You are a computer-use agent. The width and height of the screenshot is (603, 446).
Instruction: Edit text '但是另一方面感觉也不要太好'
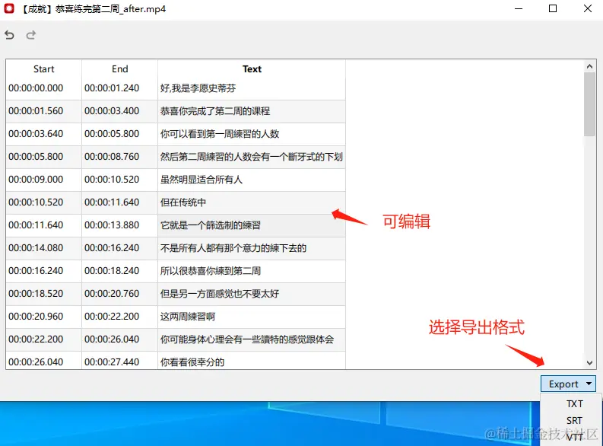click(x=252, y=294)
